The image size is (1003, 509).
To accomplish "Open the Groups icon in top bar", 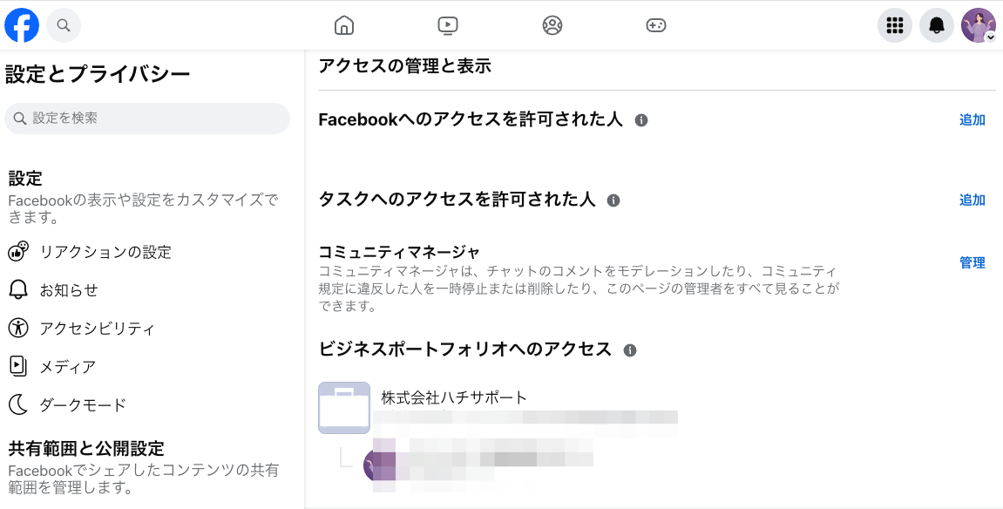I will tap(552, 25).
